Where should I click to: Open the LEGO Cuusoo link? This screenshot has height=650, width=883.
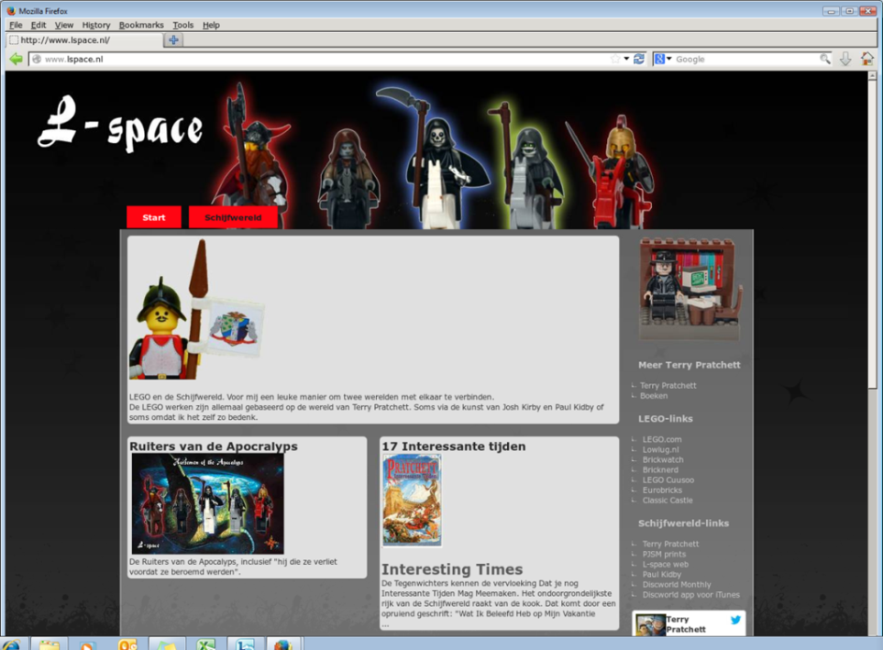[x=668, y=479]
